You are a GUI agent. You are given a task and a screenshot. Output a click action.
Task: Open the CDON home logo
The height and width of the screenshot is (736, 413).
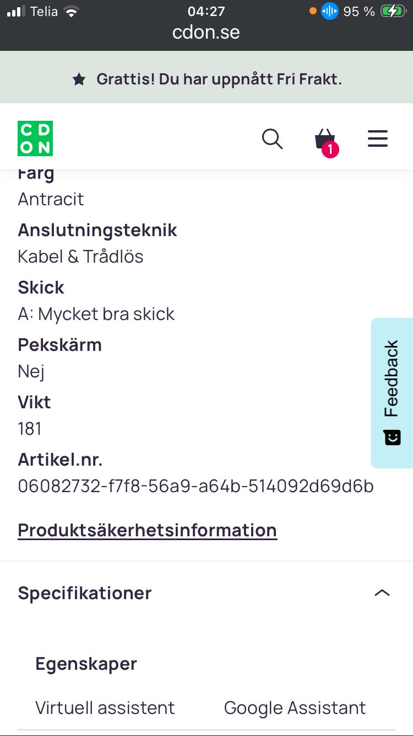(35, 138)
